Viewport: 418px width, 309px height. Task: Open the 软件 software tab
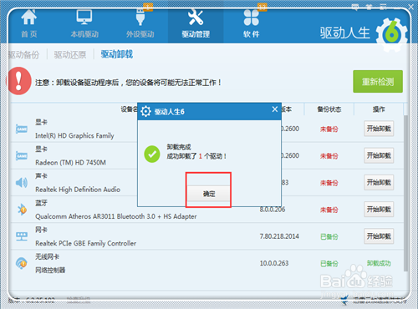click(252, 24)
